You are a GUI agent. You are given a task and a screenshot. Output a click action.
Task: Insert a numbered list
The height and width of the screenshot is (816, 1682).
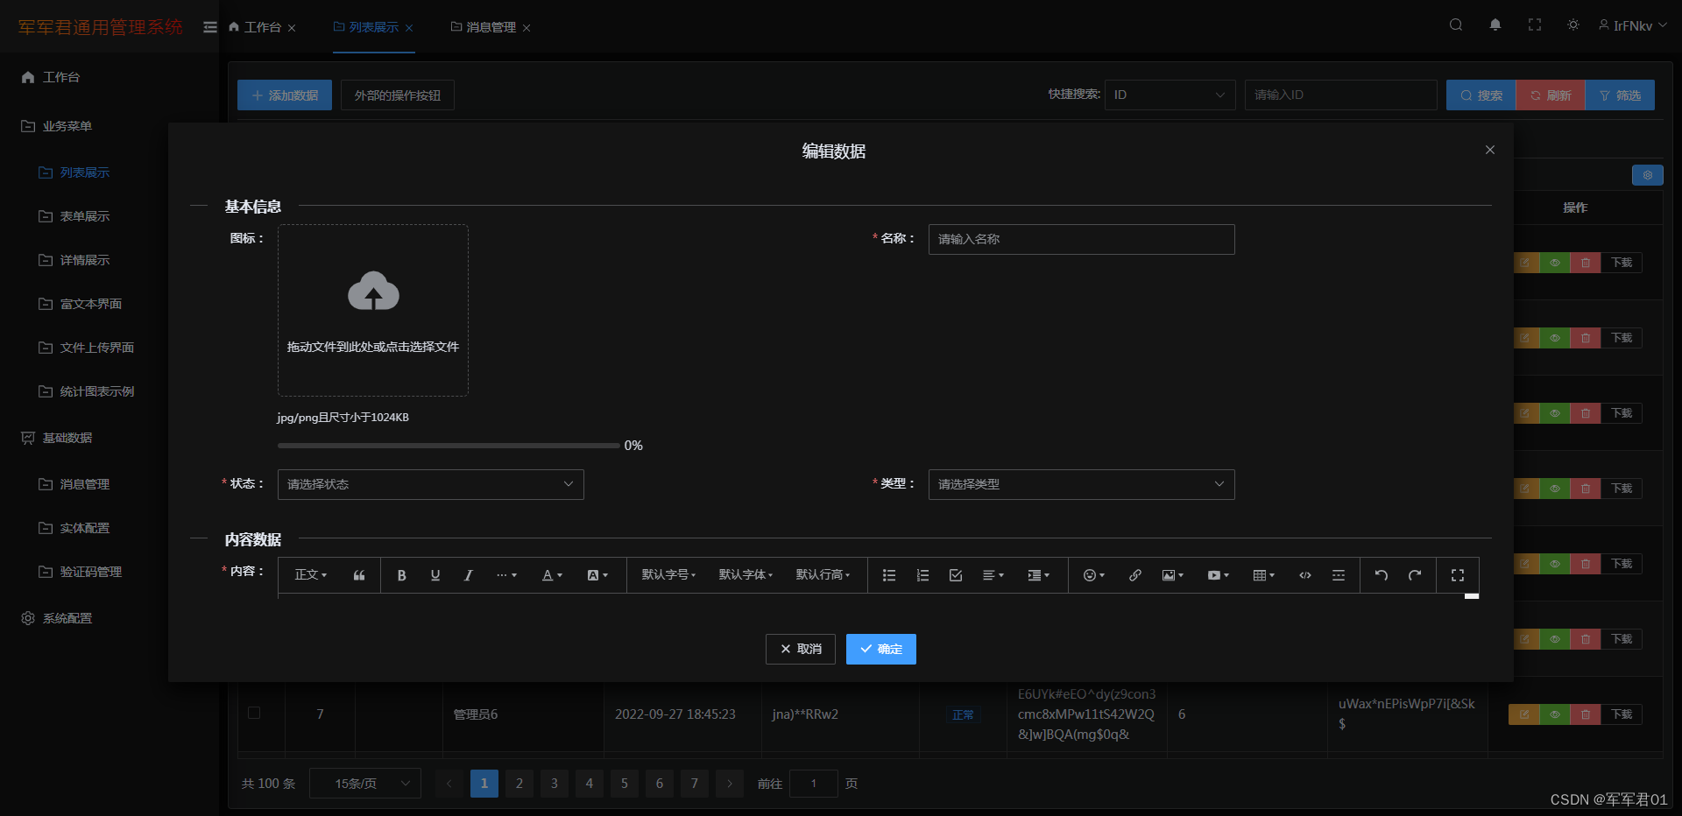(922, 575)
